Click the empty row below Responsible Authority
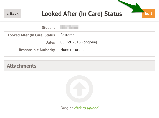Viewport: 159px width, 118px height. click(x=79, y=55)
